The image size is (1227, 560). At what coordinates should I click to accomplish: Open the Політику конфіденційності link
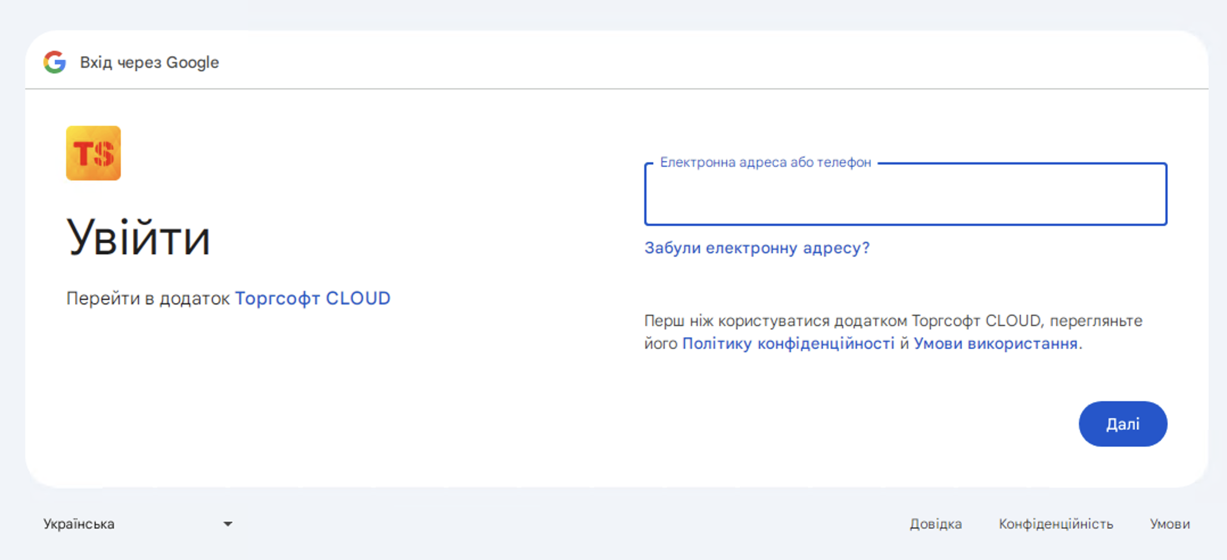(788, 344)
